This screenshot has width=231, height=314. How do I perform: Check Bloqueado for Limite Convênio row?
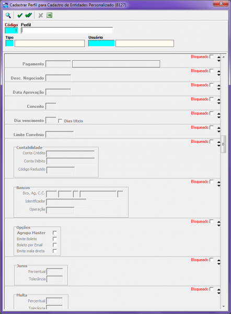tap(211, 127)
